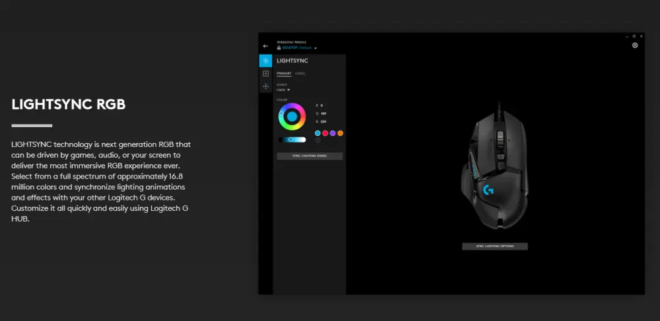
Task: Click the SYNC LIGHTING ZONES button
Action: (x=310, y=156)
